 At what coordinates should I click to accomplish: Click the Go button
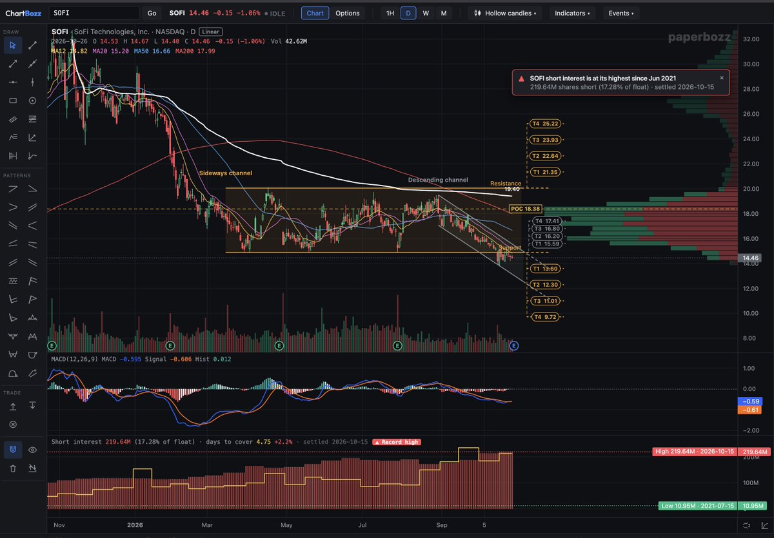152,13
